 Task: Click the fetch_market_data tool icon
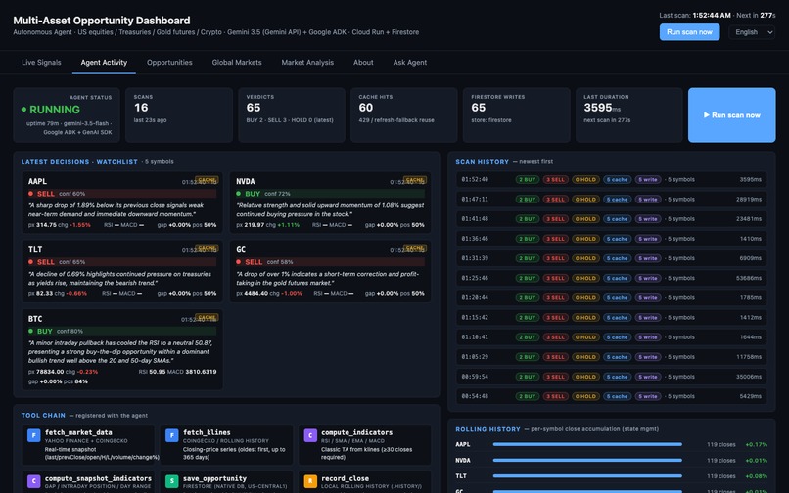pos(33,435)
